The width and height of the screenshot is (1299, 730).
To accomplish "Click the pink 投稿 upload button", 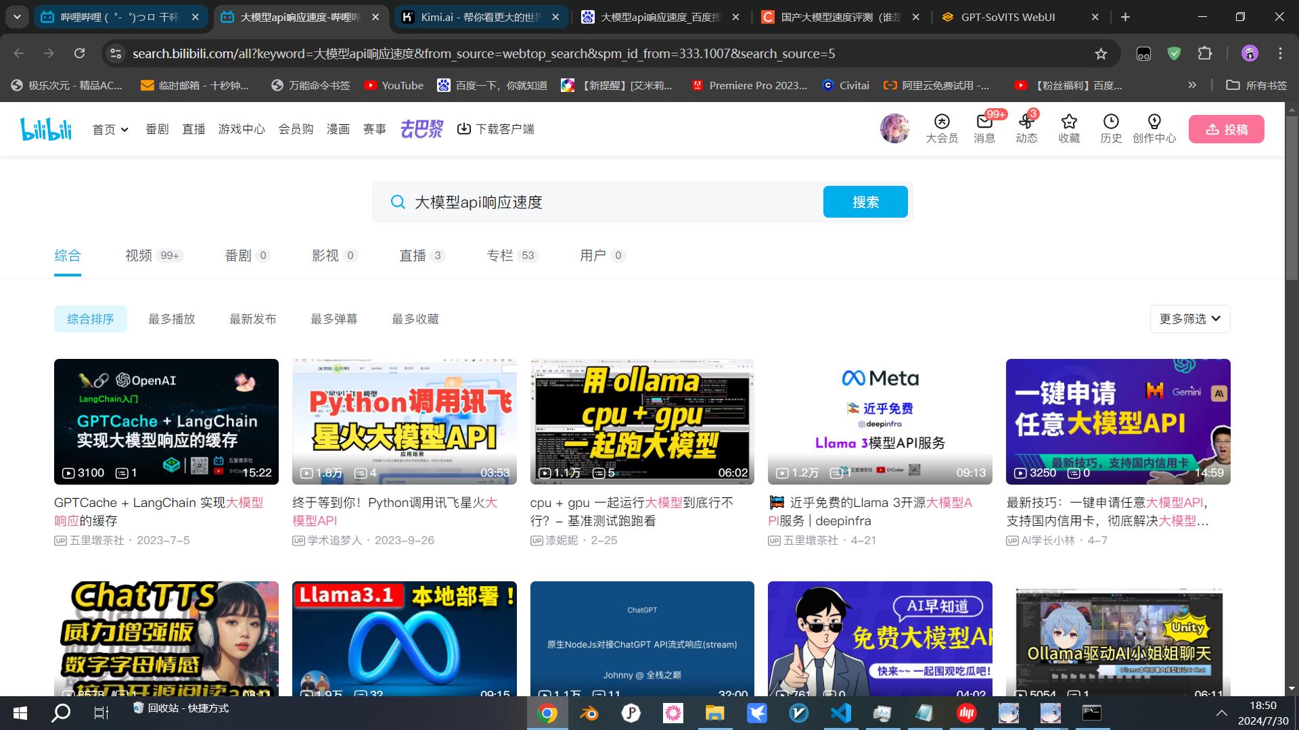I will click(x=1227, y=129).
